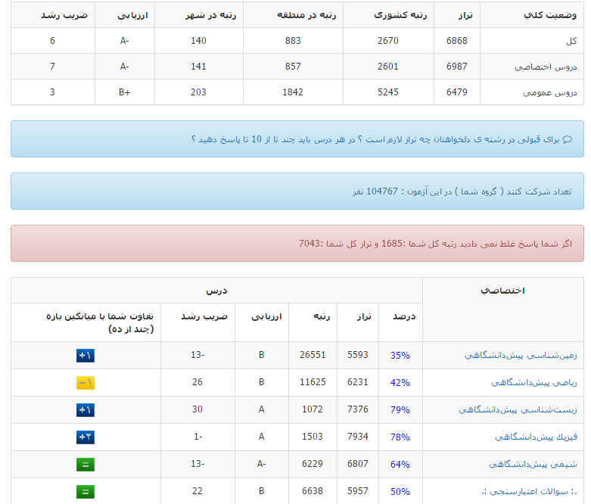
Task: Click rank value 11625
Action: [313, 382]
